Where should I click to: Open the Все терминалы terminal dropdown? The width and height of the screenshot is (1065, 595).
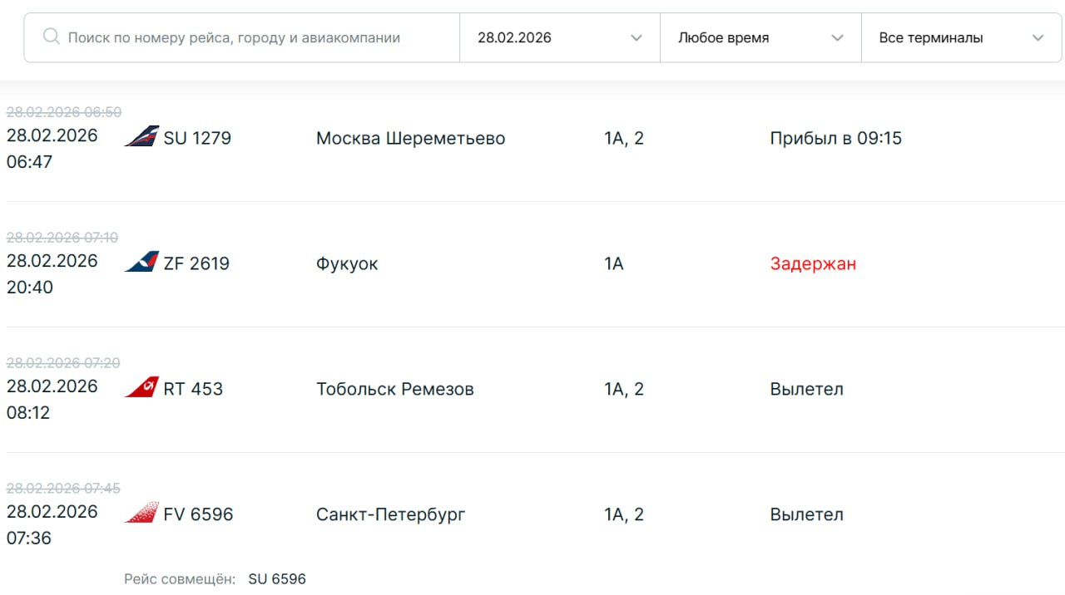(961, 37)
